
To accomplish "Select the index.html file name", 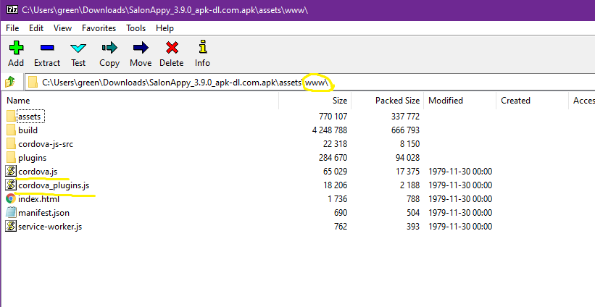I will pyautogui.click(x=38, y=199).
